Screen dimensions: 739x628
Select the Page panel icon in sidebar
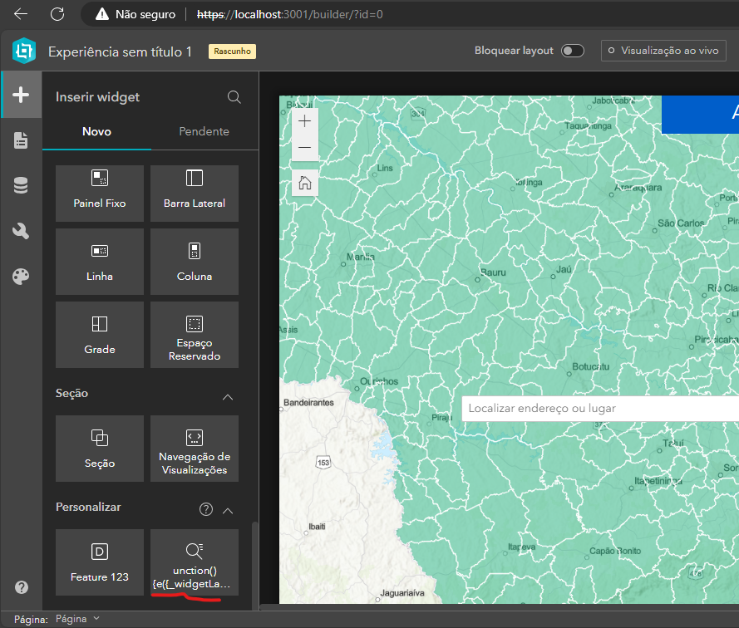21,140
